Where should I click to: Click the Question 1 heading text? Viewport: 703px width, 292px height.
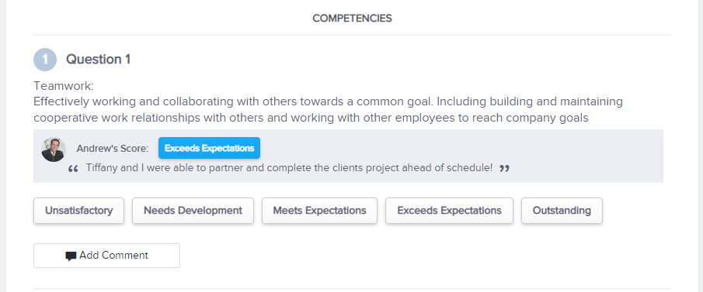[98, 60]
